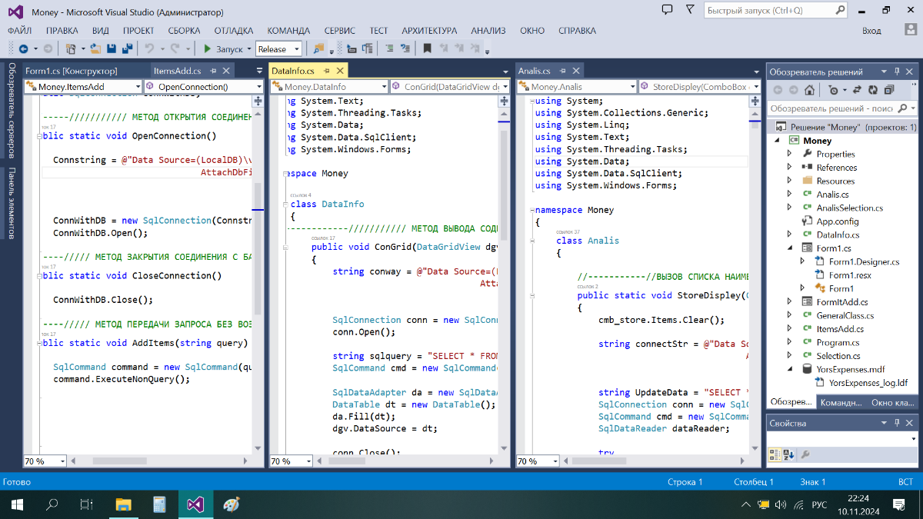
Task: Open Windows Start menu
Action: point(16,504)
